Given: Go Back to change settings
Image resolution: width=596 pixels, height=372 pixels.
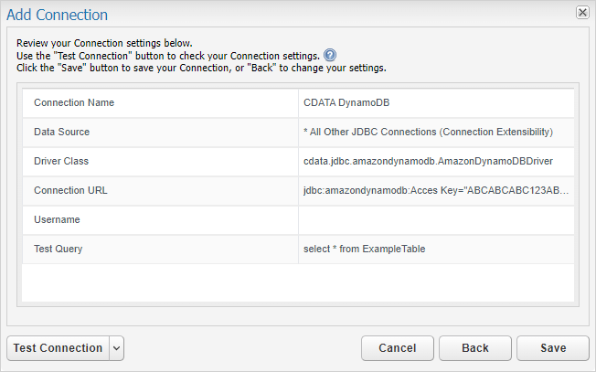Looking at the screenshot, I should [x=475, y=348].
